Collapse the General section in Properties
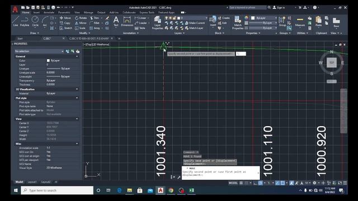This screenshot has width=358, height=201. (x=77, y=56)
